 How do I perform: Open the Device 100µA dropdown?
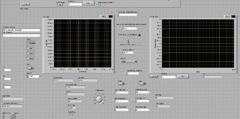click(129, 61)
